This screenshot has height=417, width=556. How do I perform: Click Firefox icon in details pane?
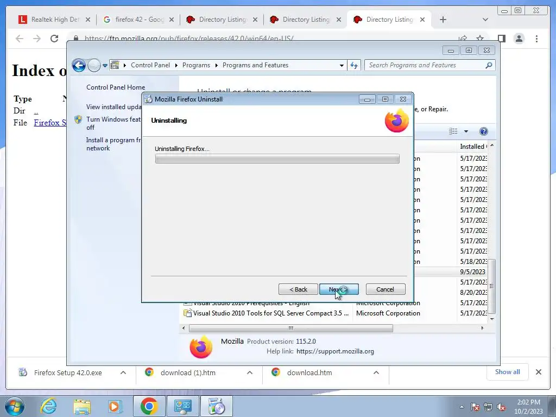(201, 347)
